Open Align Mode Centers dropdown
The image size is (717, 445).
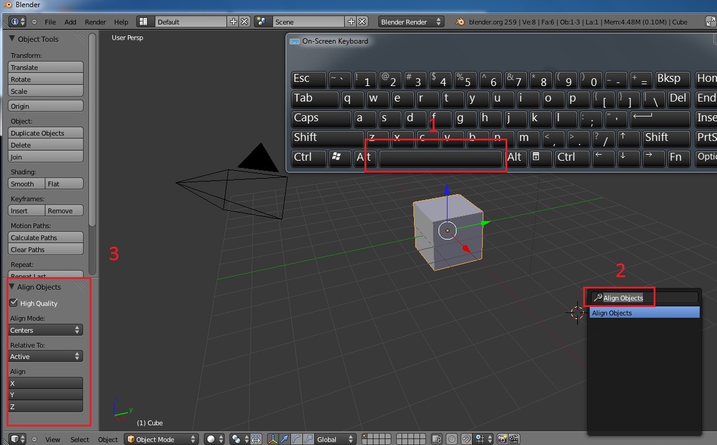(x=45, y=330)
